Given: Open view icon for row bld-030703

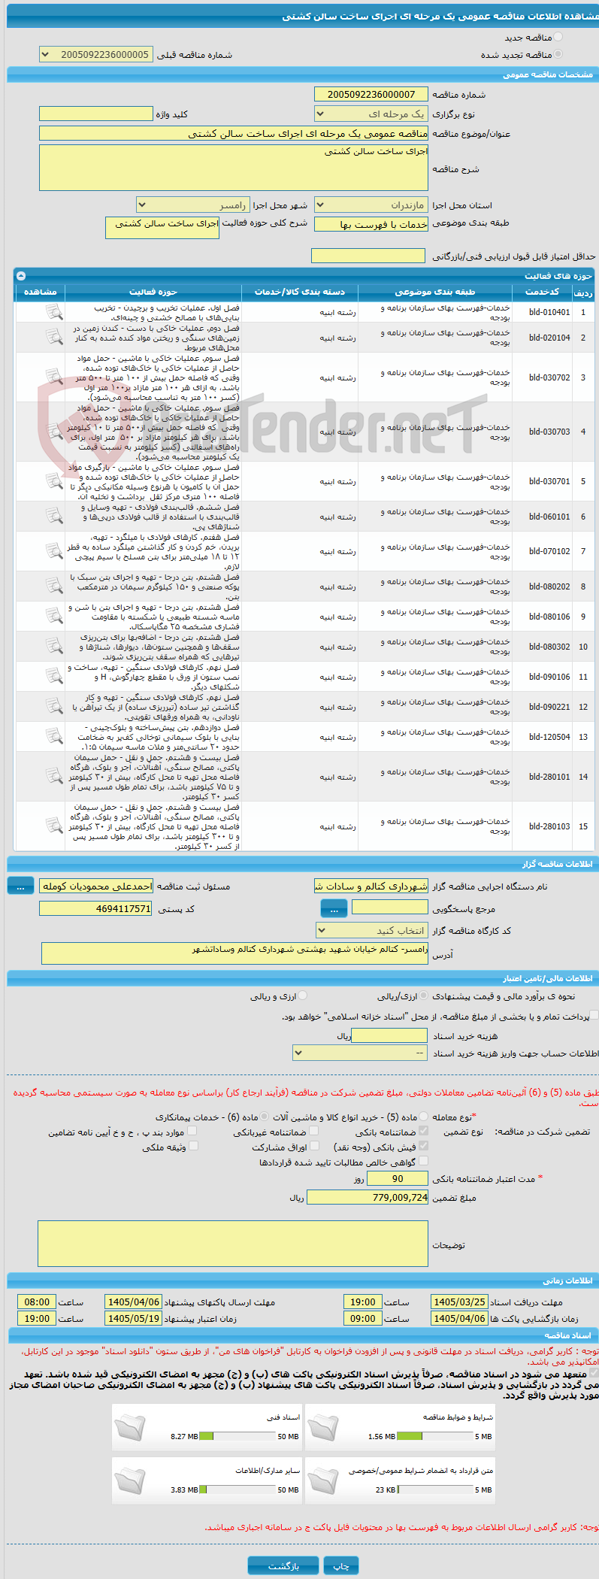Looking at the screenshot, I should tap(54, 432).
